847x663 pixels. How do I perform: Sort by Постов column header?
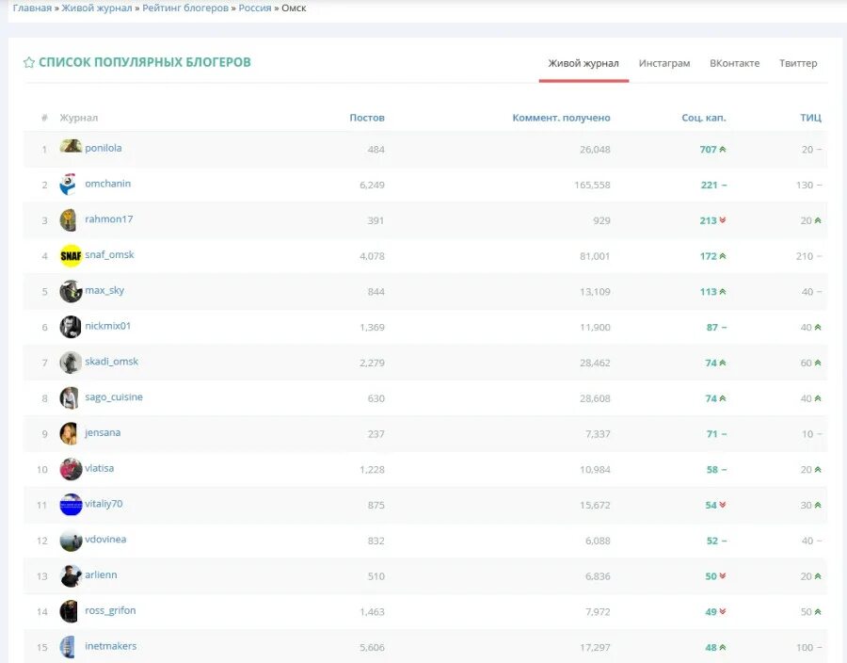click(367, 118)
